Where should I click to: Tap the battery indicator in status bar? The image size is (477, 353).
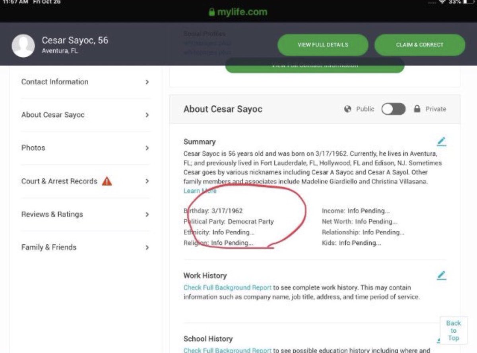pyautogui.click(x=469, y=2)
